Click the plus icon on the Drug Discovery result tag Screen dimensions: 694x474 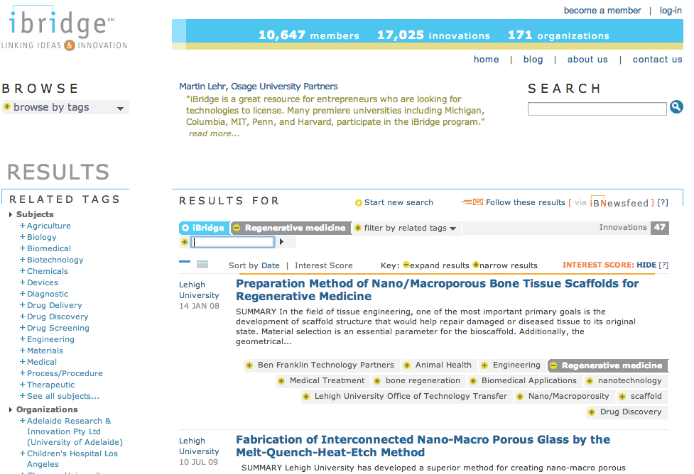(592, 412)
